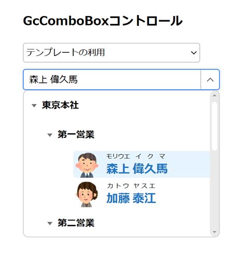This screenshot has height=255, width=246.
Task: Click the chevron arrow on テンプレートの利用 select
Action: pos(194,53)
